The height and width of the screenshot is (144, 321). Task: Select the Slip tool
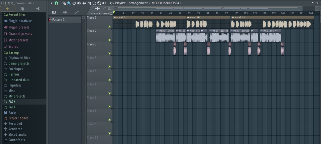click(x=84, y=3)
